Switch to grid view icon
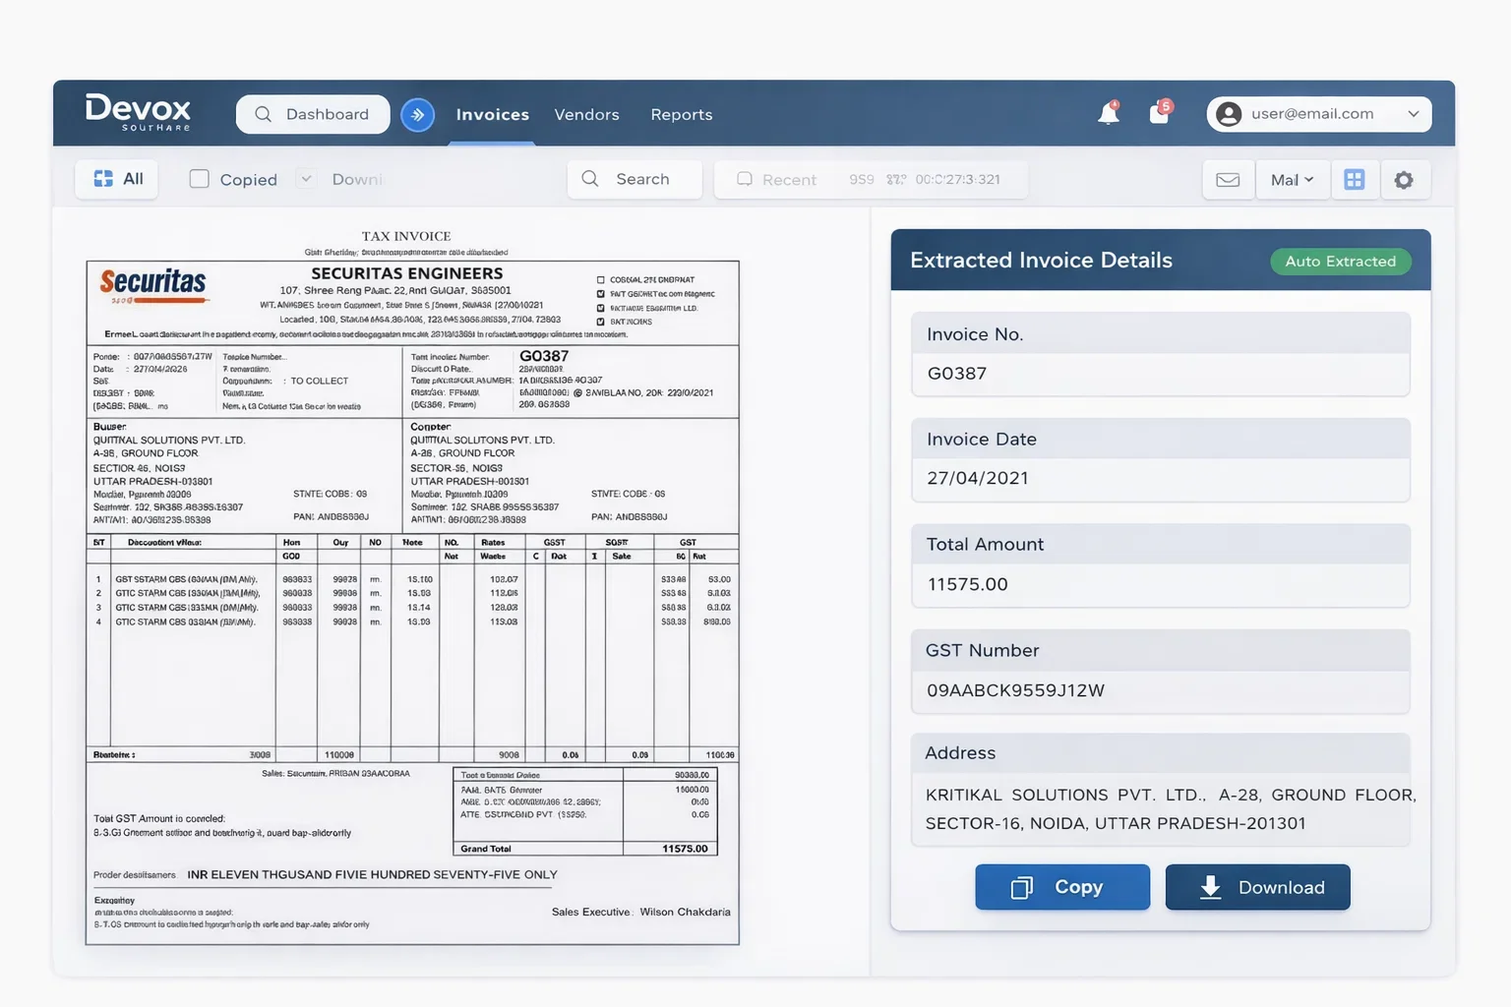Screen dimensions: 1511x1007 [x=1355, y=180]
